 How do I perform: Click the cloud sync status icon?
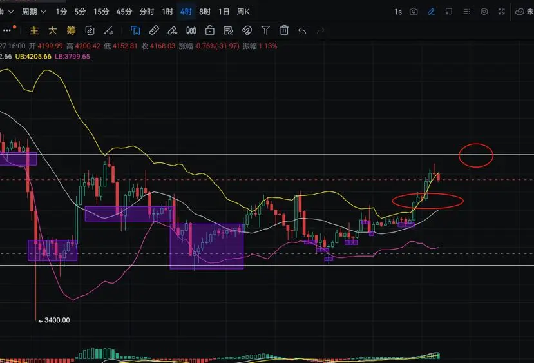520,12
